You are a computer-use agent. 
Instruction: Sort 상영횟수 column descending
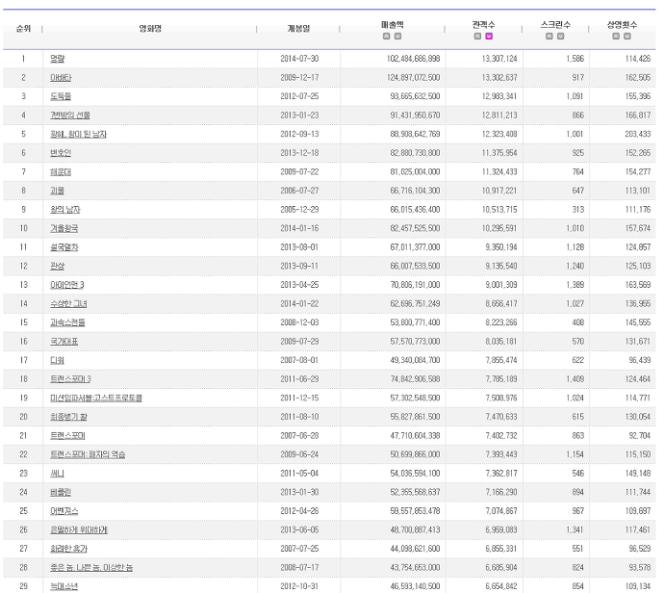pyautogui.click(x=627, y=37)
